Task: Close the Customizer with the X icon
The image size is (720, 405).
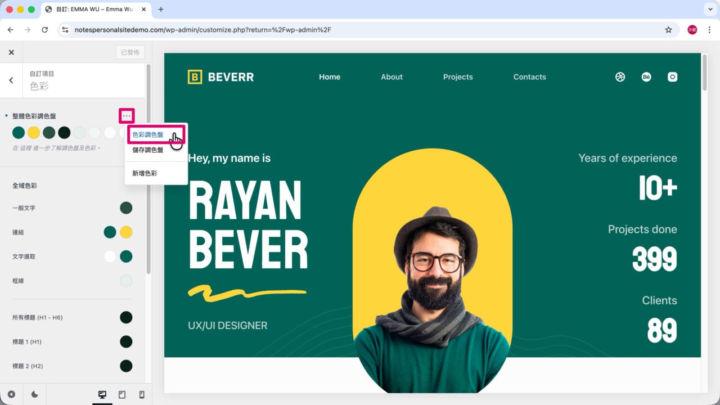Action: pyautogui.click(x=11, y=52)
